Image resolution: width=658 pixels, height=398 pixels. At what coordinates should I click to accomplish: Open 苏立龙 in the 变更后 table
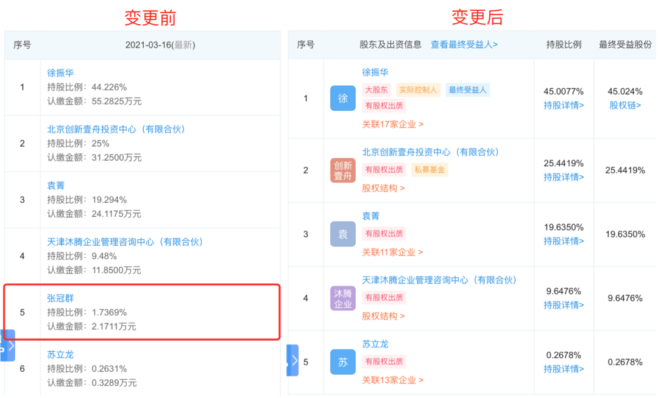click(x=375, y=344)
